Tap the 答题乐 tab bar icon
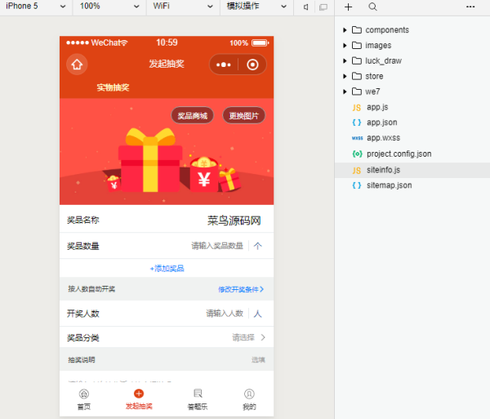 198,394
